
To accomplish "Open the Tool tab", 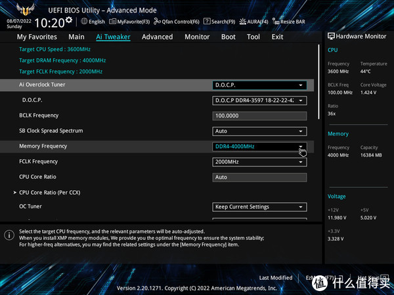I will (253, 37).
